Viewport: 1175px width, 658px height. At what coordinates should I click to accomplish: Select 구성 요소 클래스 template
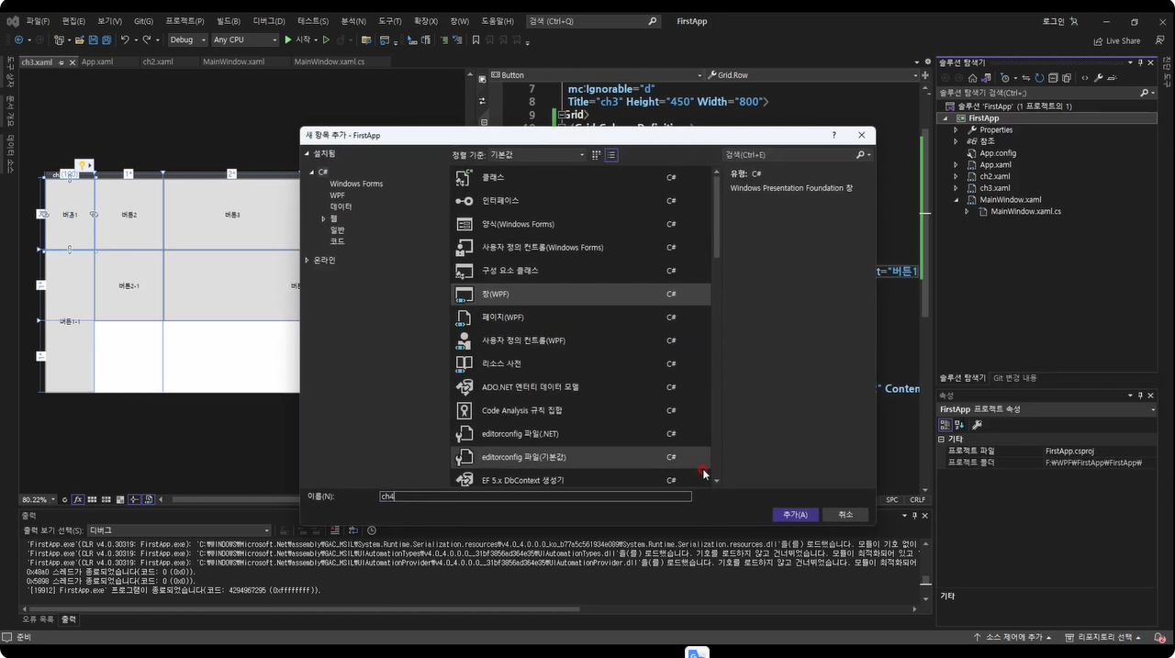pyautogui.click(x=580, y=271)
